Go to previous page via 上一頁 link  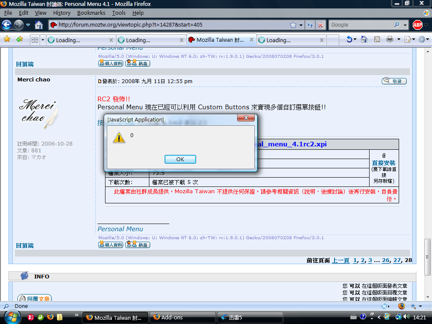click(341, 260)
